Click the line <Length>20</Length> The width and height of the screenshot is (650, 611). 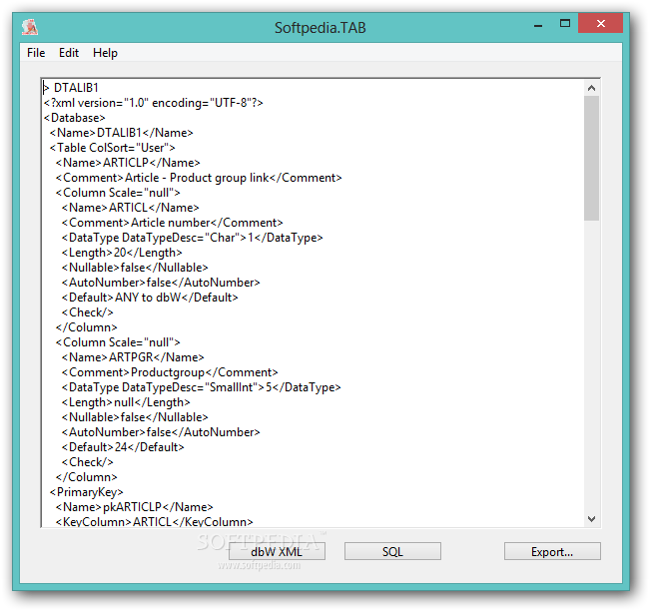122,253
